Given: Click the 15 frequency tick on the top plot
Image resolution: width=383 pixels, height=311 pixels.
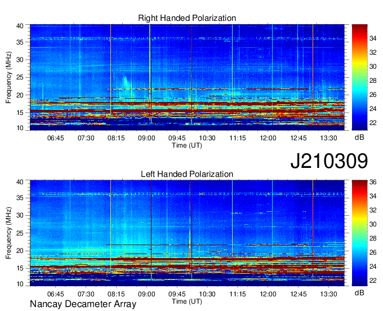Looking at the screenshot, I should [x=20, y=113].
